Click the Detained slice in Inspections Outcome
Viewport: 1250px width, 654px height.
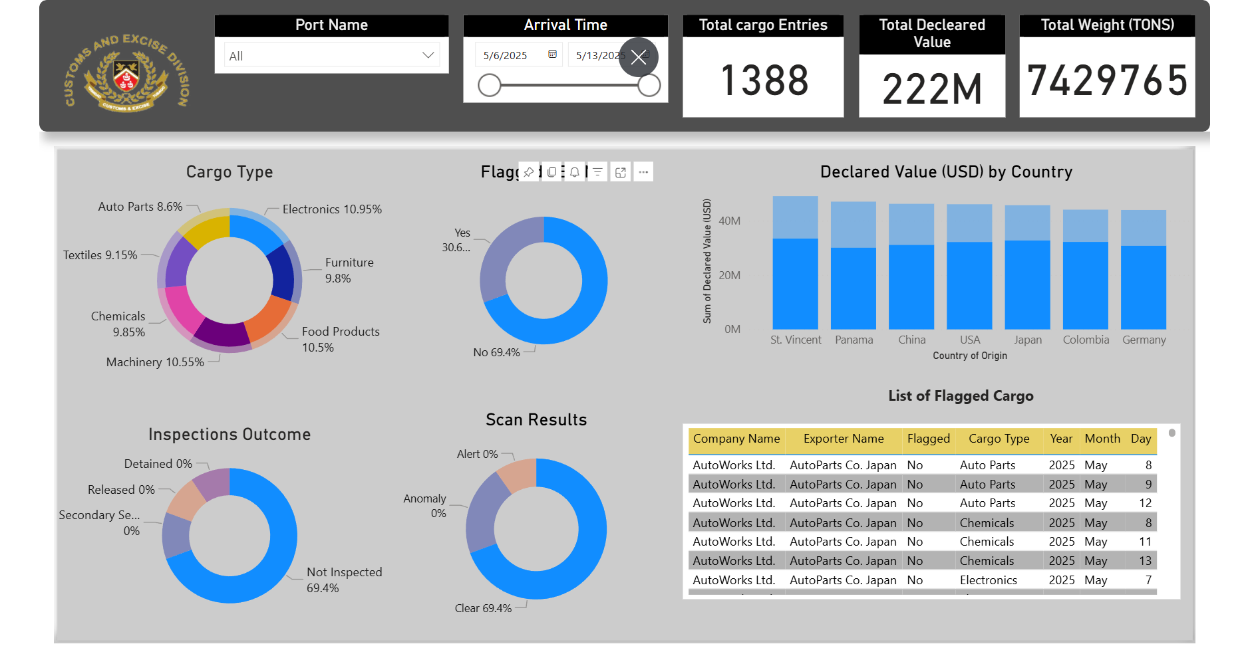[x=214, y=485]
